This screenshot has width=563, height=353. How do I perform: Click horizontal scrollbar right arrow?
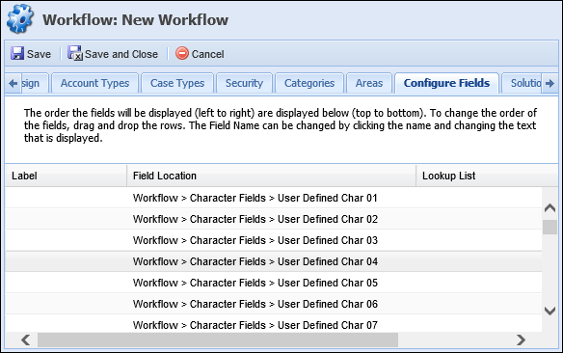(x=521, y=339)
